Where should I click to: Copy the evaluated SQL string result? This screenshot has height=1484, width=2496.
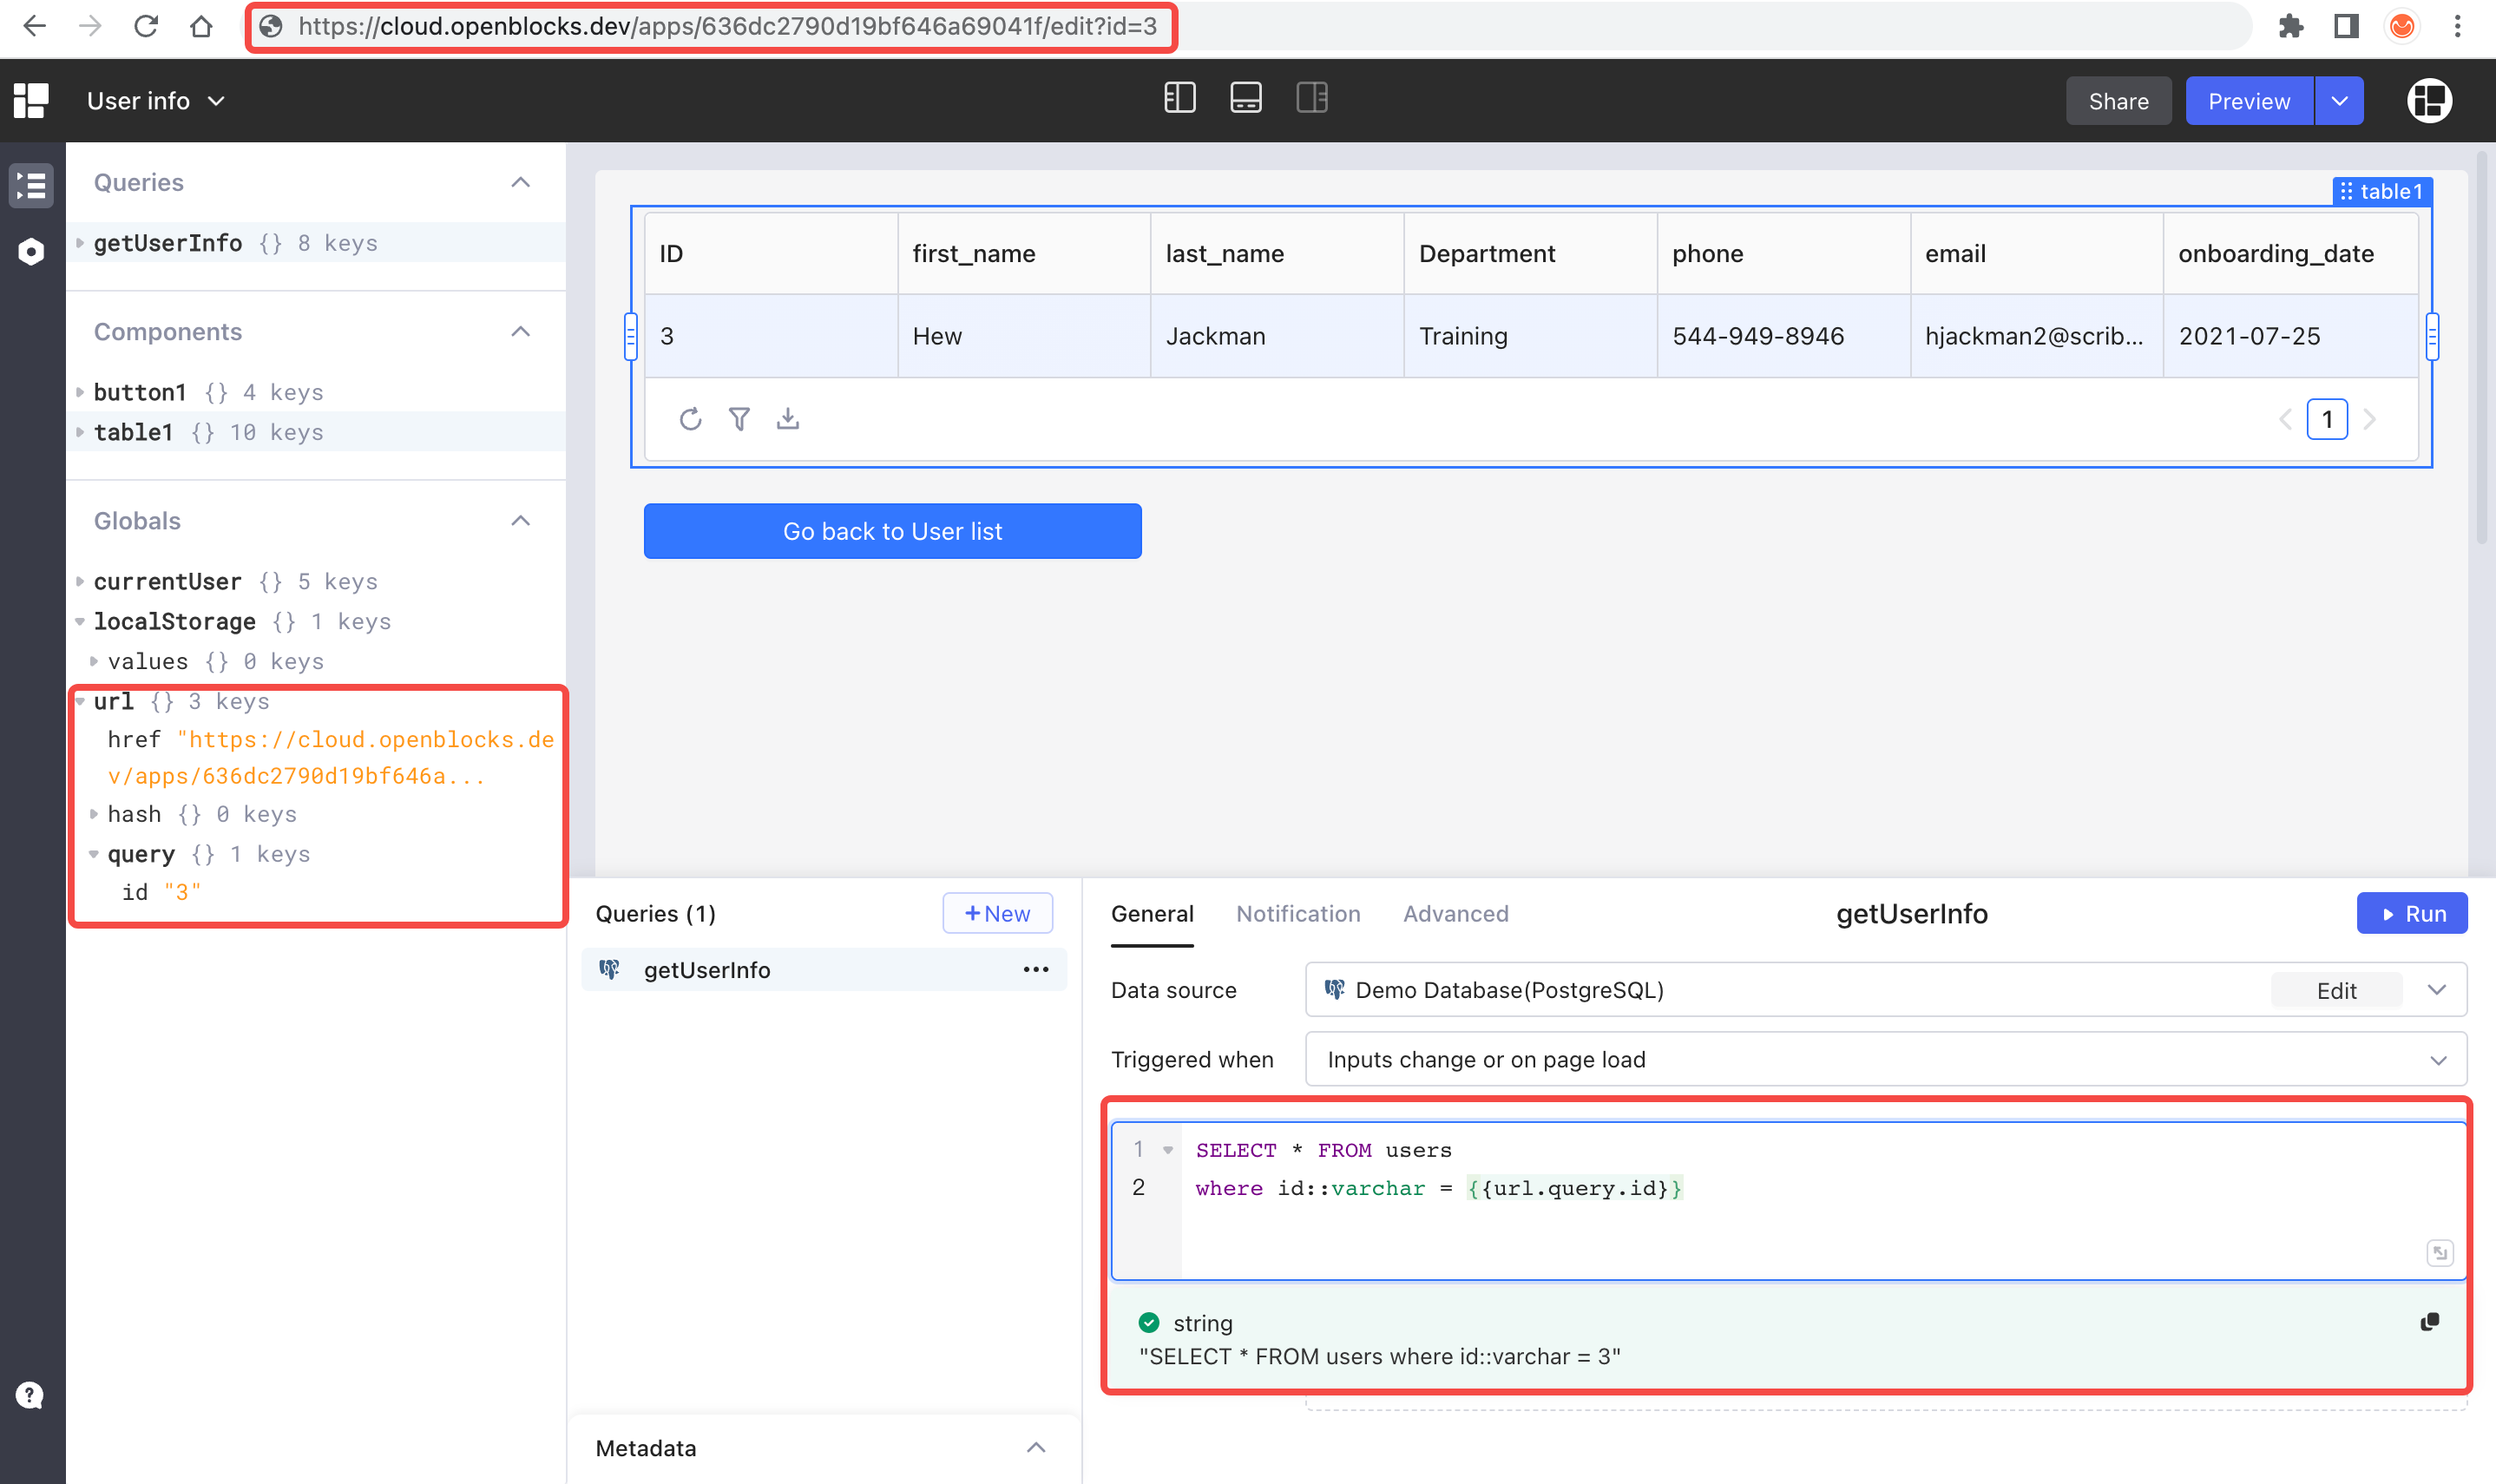tap(2429, 1322)
